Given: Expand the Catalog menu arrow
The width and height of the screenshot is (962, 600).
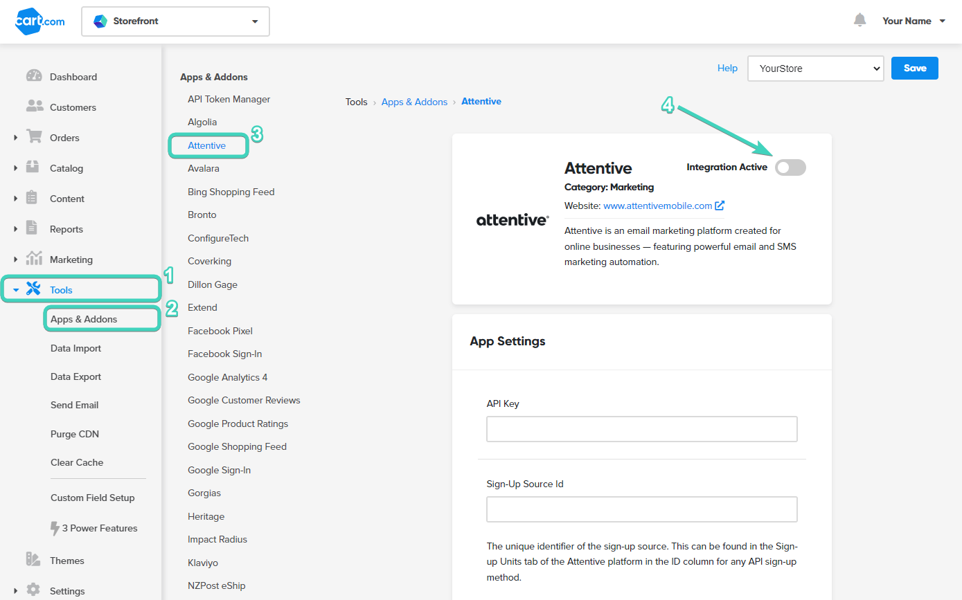Looking at the screenshot, I should click(x=15, y=168).
